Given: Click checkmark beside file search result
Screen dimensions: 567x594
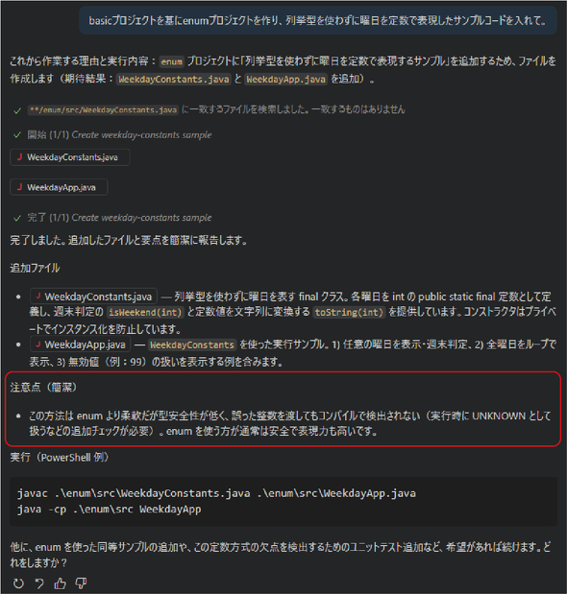Looking at the screenshot, I should coord(17,110).
